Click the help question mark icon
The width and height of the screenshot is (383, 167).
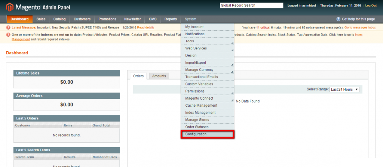pos(338,19)
